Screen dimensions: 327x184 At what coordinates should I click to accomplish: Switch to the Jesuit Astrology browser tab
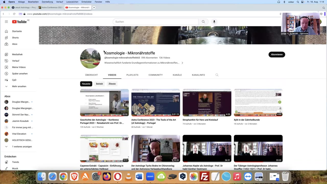(24, 7)
